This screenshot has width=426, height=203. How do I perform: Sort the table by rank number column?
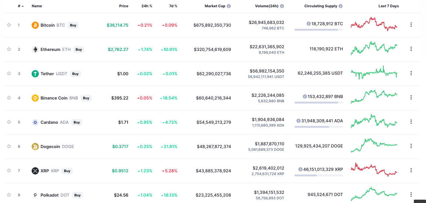coord(21,6)
